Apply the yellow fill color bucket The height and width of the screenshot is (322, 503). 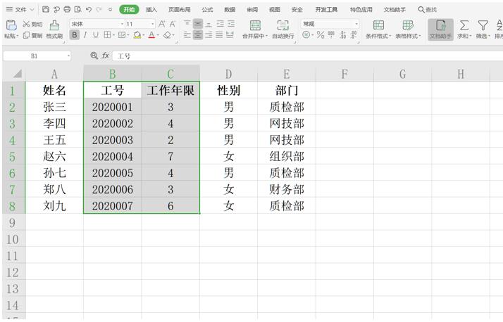[x=137, y=34]
